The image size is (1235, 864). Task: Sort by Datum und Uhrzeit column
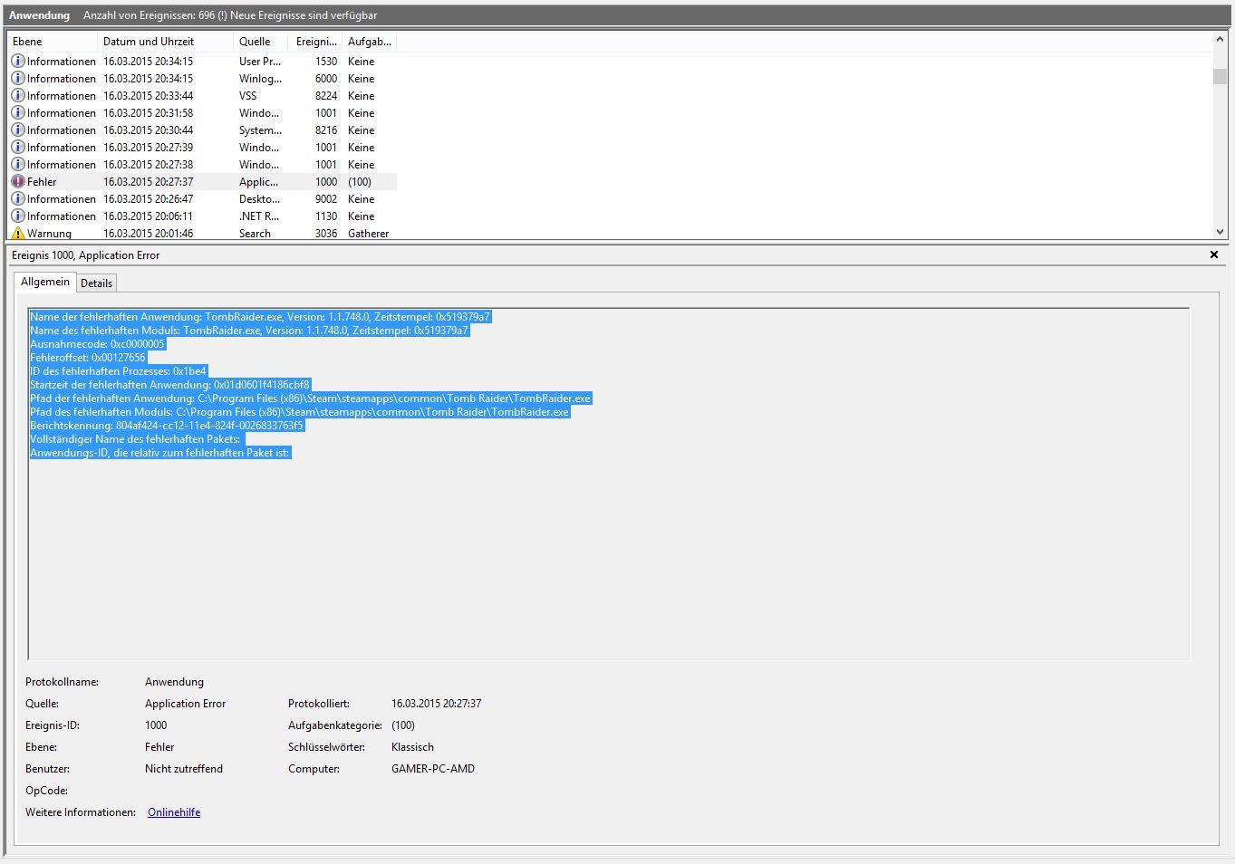165,42
